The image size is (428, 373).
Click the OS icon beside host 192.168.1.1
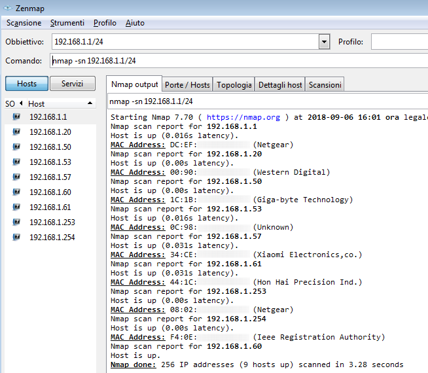(16, 116)
